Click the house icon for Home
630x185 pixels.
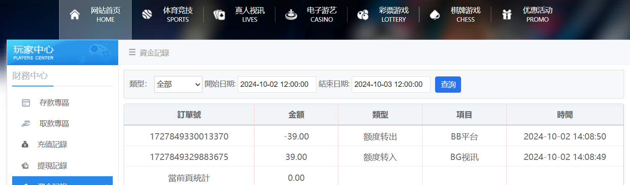click(75, 15)
